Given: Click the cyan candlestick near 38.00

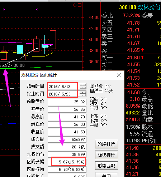Looking at the screenshot, I should (20, 49).
